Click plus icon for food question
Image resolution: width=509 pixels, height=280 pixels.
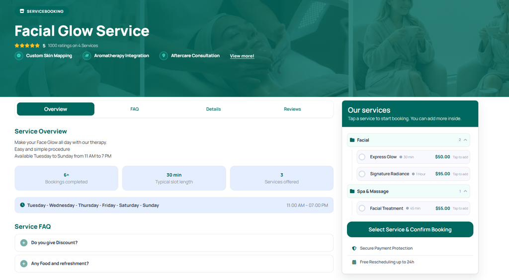click(24, 264)
